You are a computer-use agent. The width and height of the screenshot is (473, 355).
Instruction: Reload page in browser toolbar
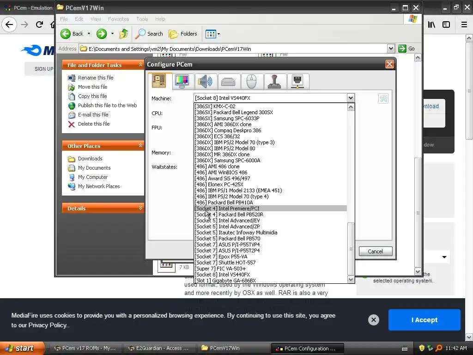tap(39, 24)
